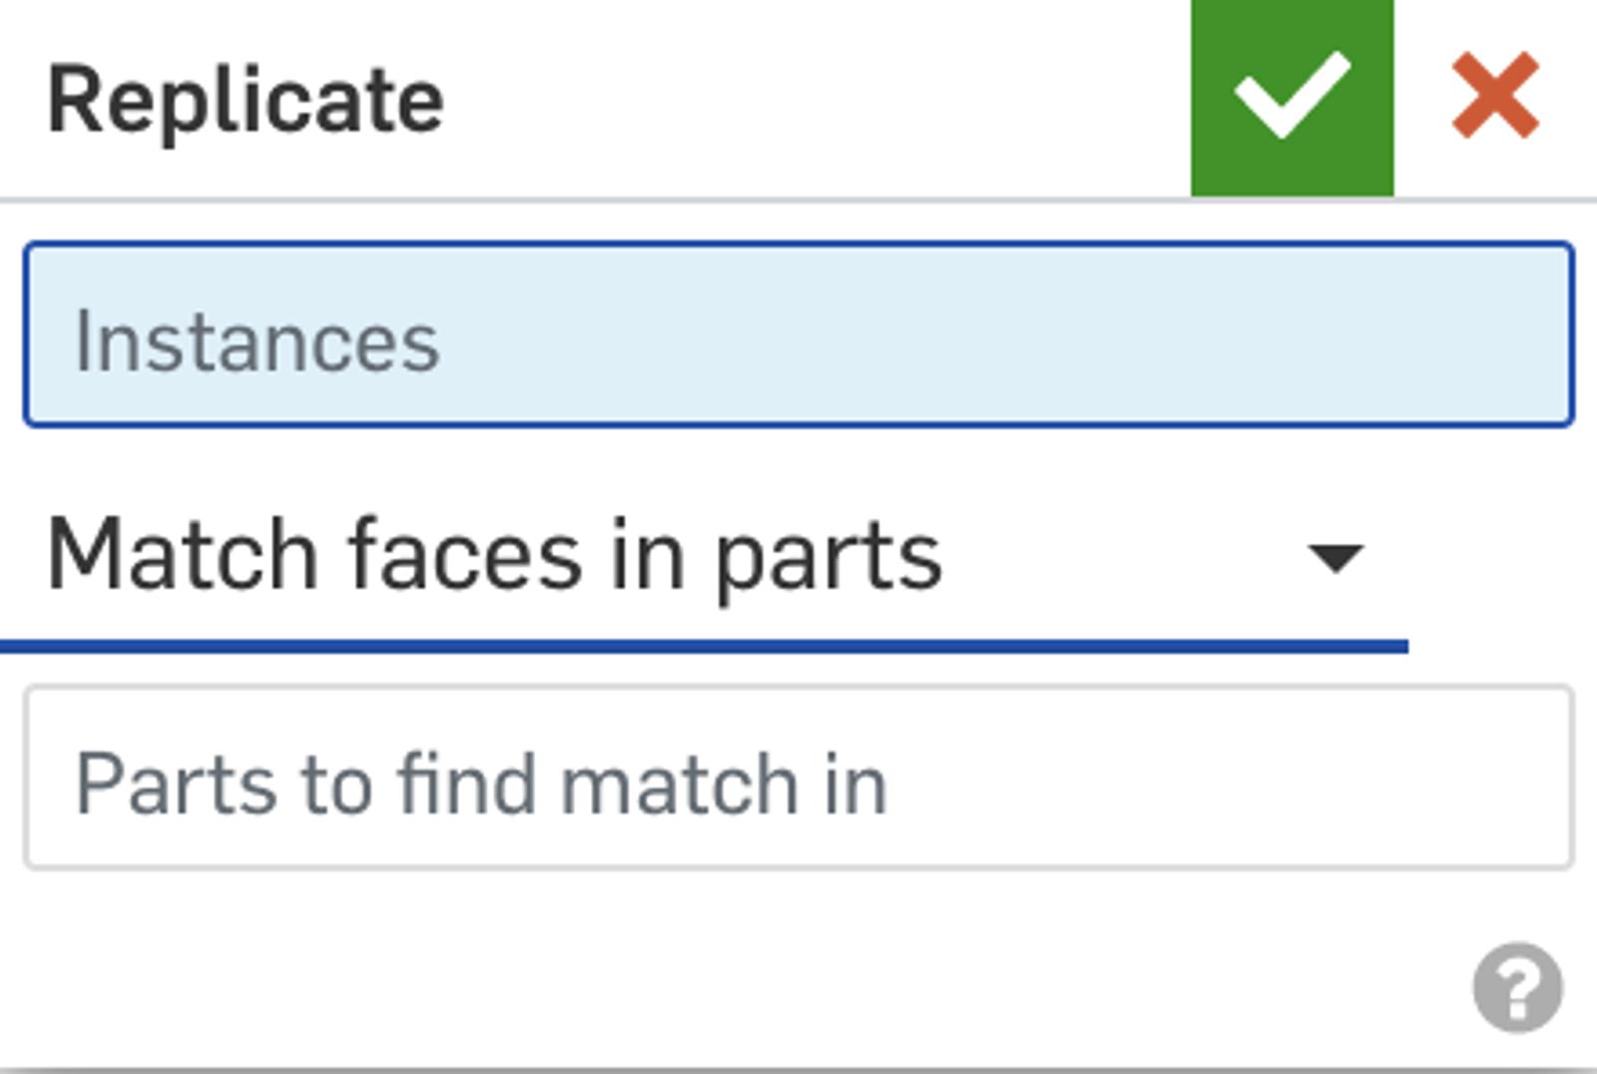Cancel the Replicate dialog with red X
Screen dimensions: 1597x1074
click(1494, 96)
